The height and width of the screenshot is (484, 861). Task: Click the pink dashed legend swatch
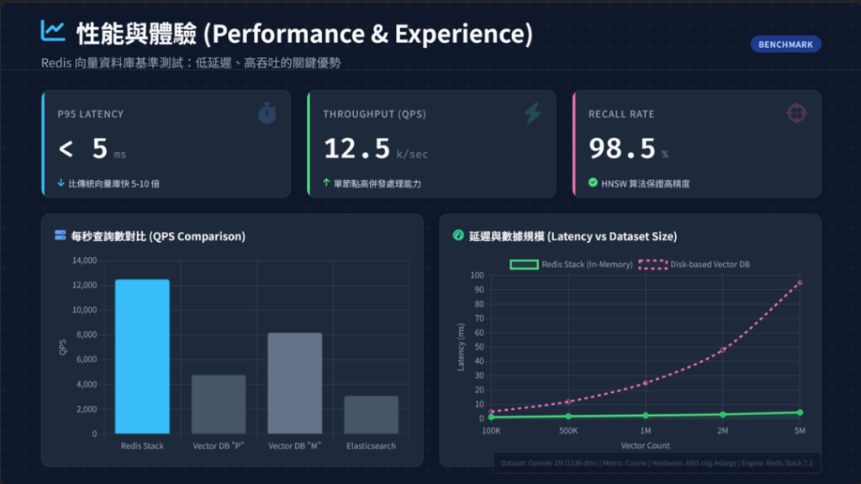pyautogui.click(x=652, y=265)
